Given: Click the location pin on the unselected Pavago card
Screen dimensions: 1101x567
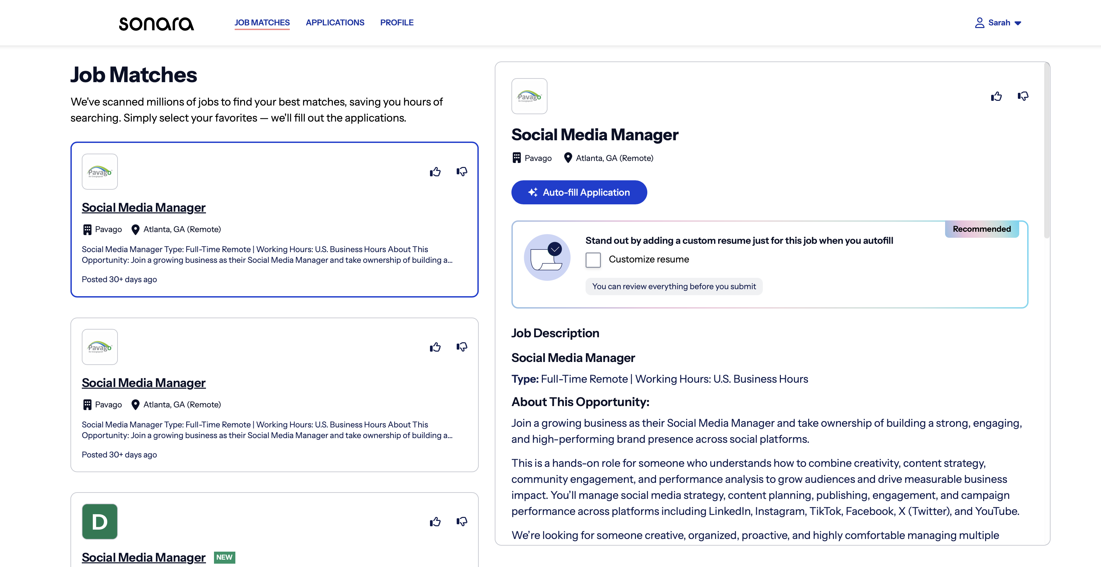Looking at the screenshot, I should coord(135,404).
